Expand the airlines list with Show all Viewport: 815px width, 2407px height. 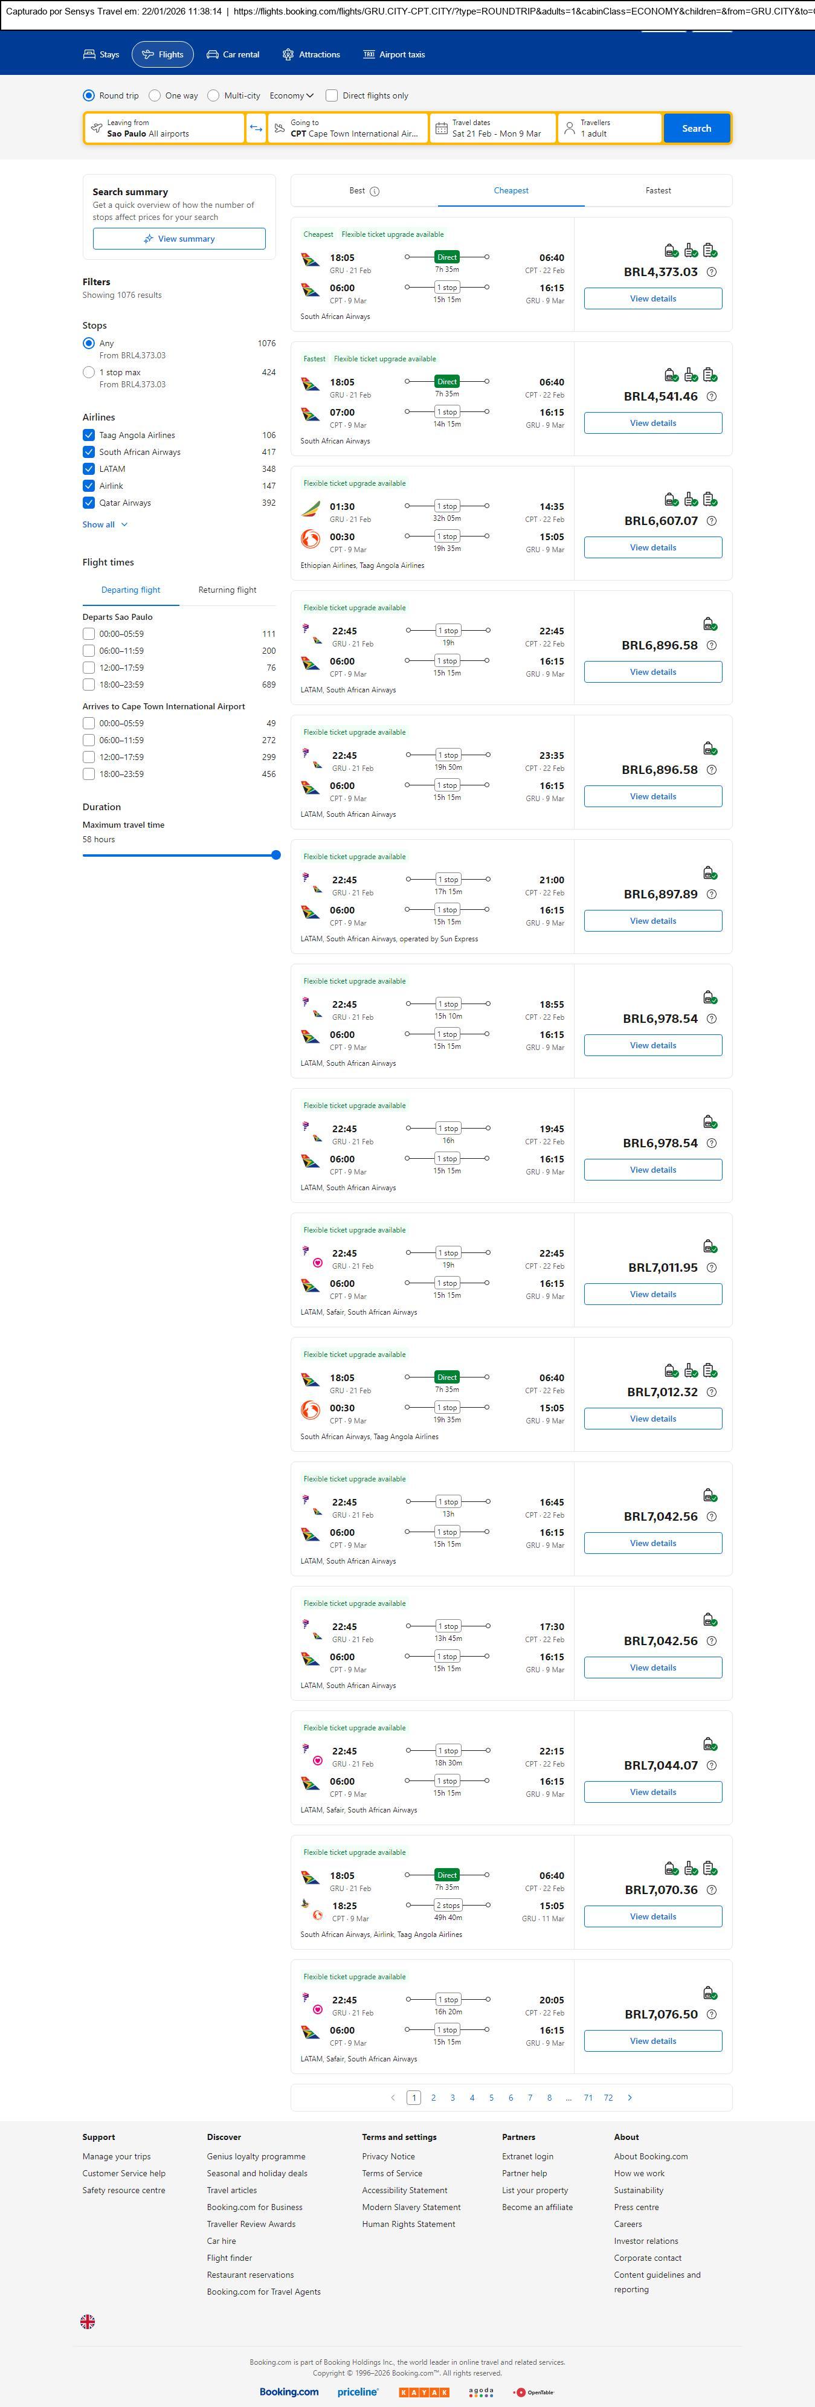105,524
